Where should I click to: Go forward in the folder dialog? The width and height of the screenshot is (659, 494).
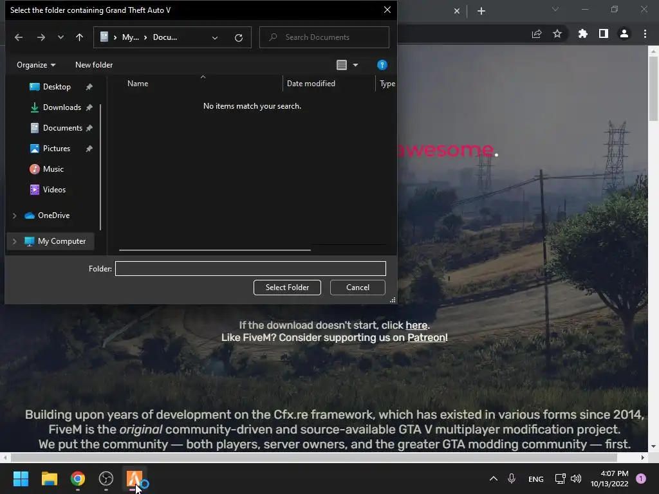click(x=41, y=37)
